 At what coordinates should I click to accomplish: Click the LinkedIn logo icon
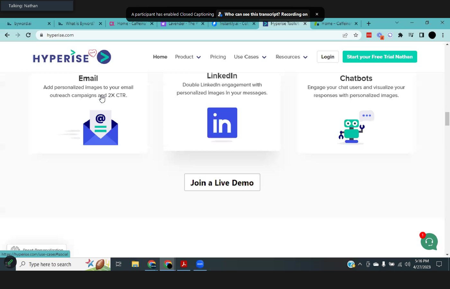222,123
